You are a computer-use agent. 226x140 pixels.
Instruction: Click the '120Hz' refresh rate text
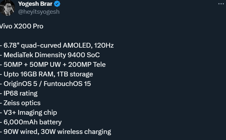(104, 45)
